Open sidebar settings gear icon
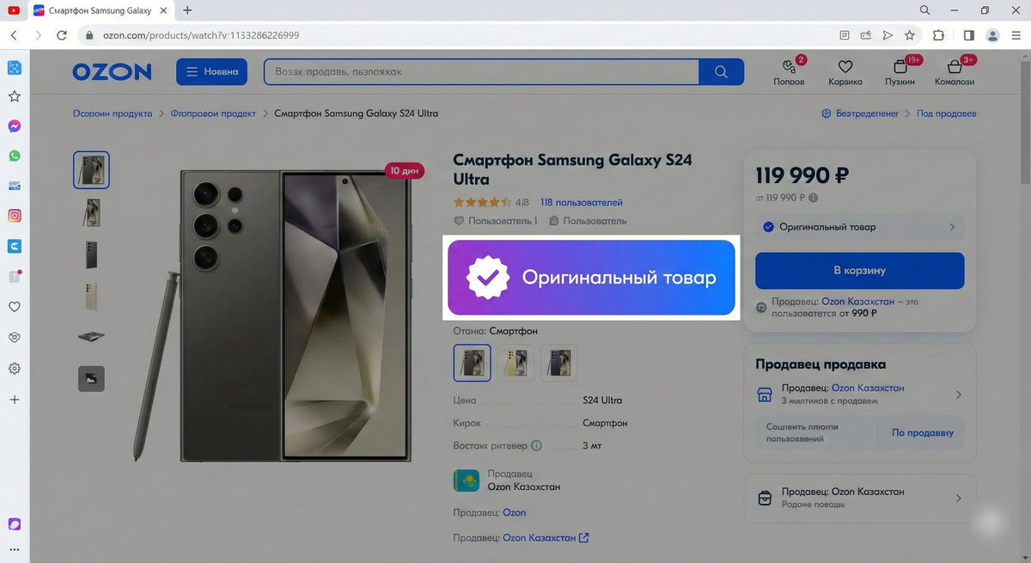Viewport: 1031px width, 563px height. (x=15, y=368)
